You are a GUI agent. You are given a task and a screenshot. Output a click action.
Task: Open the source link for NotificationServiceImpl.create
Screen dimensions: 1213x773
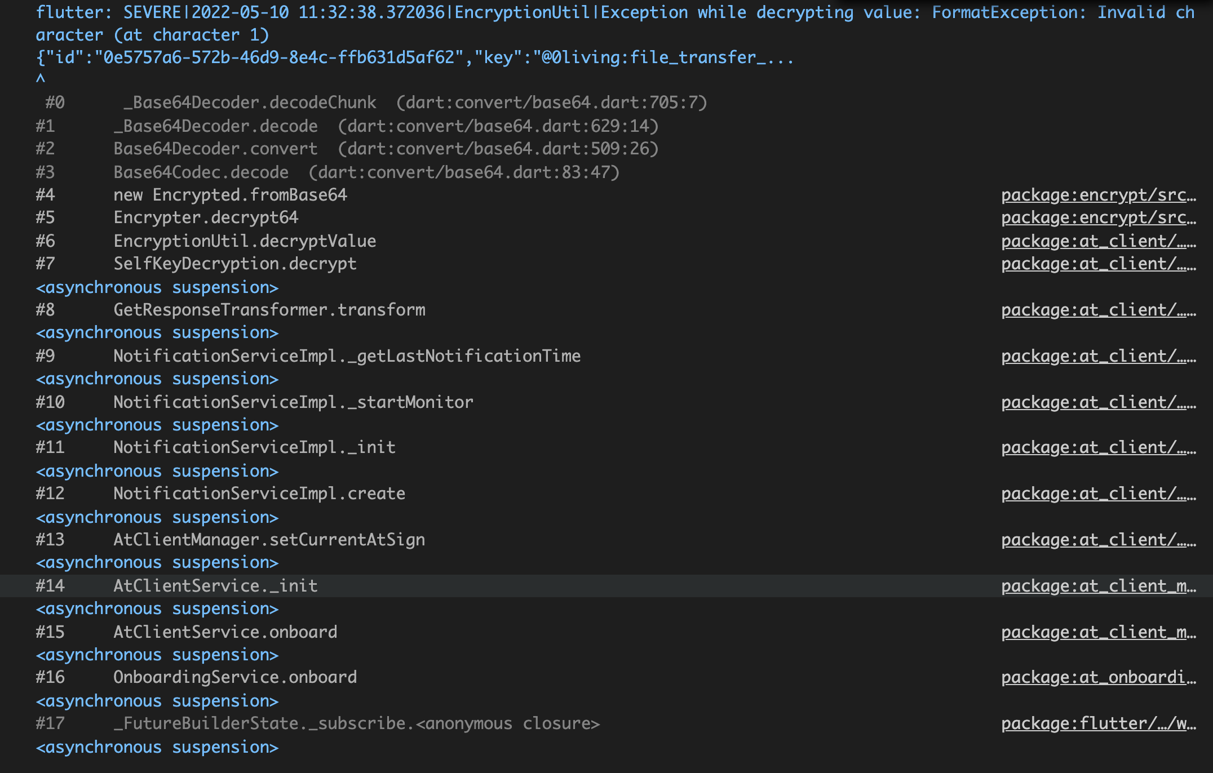pyautogui.click(x=1096, y=494)
